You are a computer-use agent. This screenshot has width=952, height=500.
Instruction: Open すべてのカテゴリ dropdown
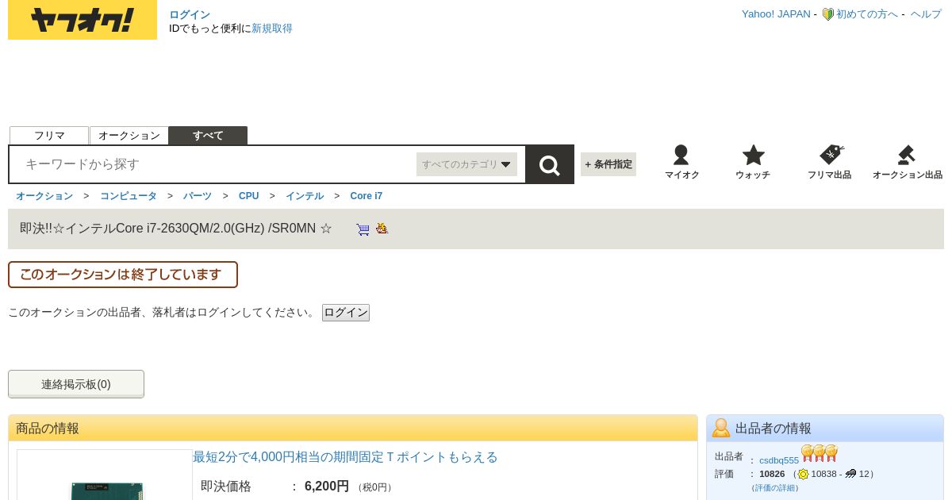coord(466,164)
